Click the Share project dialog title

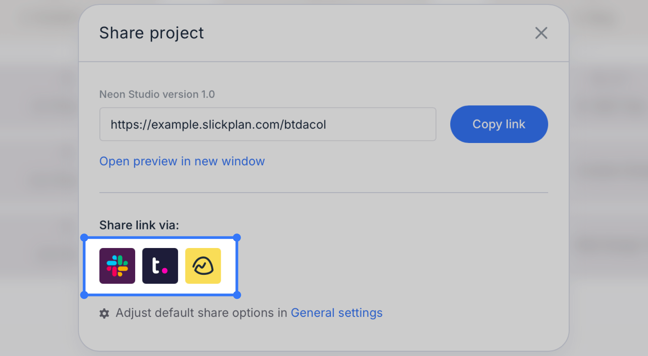point(151,33)
